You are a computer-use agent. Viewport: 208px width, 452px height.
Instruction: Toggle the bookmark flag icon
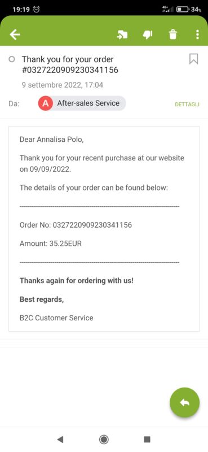tap(193, 59)
